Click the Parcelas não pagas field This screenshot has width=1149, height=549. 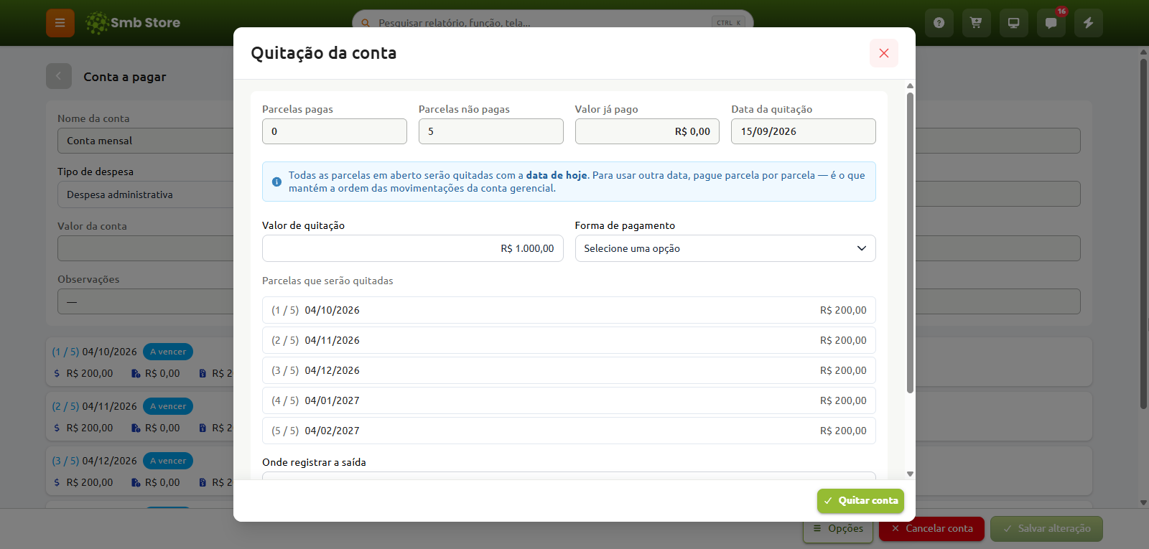[491, 131]
